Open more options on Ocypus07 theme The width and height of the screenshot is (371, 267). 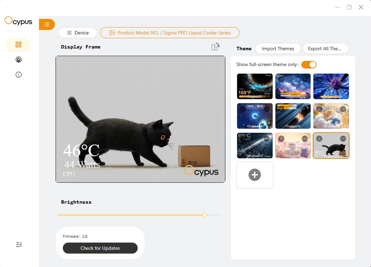(x=267, y=138)
